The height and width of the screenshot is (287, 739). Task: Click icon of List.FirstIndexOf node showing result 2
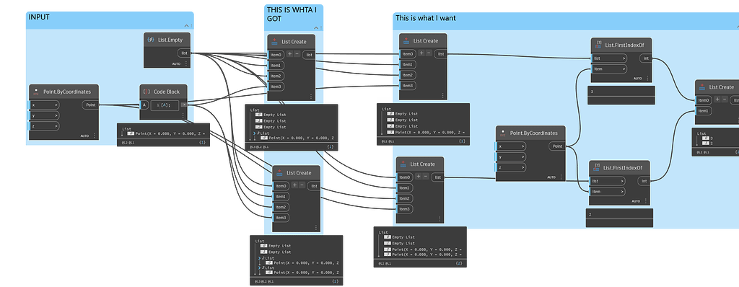coord(597,167)
